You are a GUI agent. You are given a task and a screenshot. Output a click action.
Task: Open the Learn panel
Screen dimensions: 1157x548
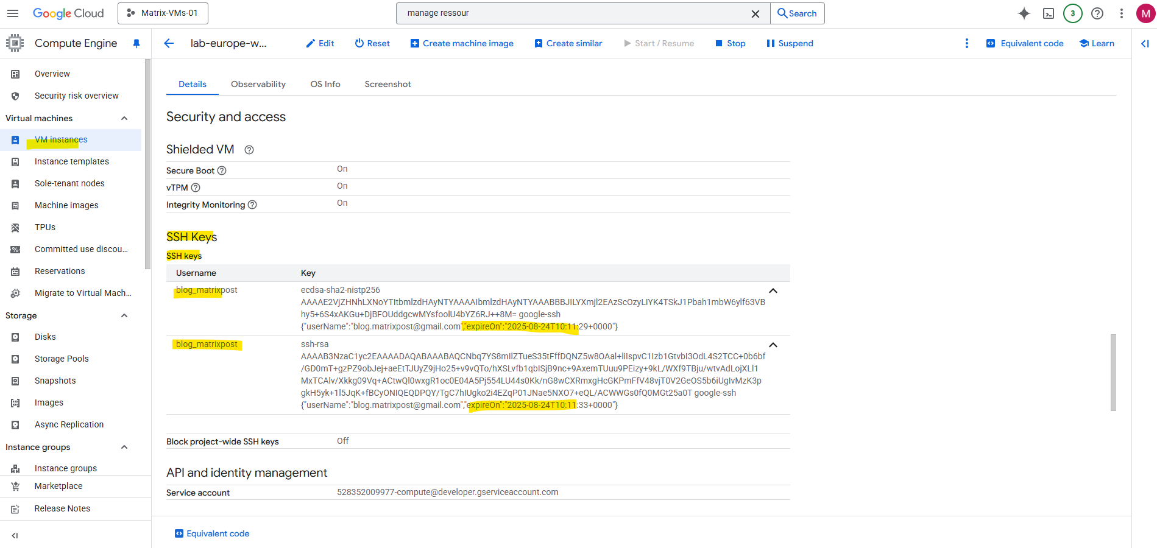pos(1097,43)
